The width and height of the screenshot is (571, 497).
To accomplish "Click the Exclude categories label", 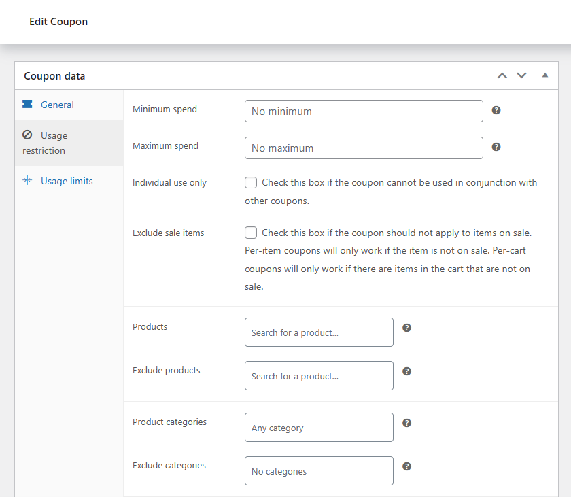I will click(x=169, y=466).
